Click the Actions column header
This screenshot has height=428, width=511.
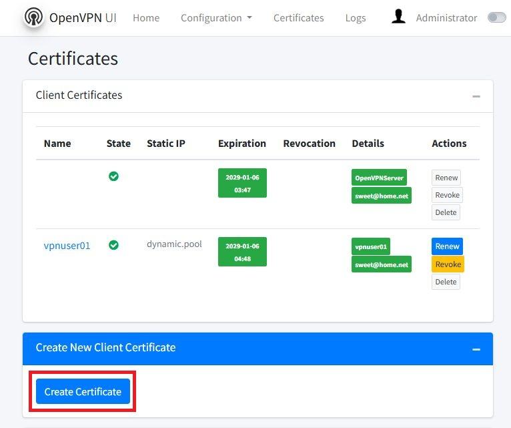pyautogui.click(x=449, y=144)
